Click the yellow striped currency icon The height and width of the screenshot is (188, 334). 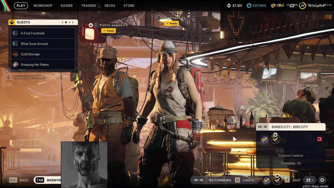(x=273, y=5)
